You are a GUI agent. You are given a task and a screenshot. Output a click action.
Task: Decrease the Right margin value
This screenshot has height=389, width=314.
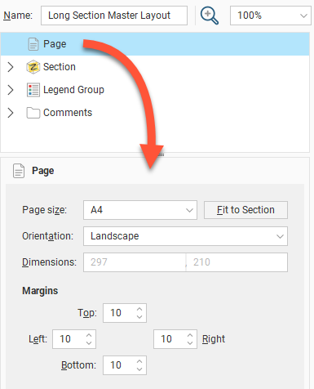[x=190, y=342]
